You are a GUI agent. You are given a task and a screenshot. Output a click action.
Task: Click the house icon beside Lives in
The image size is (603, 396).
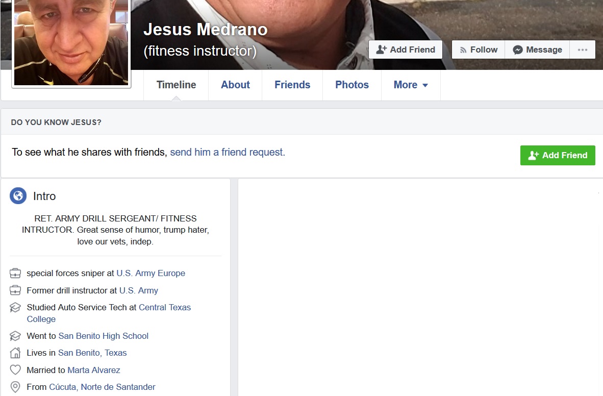(x=15, y=353)
